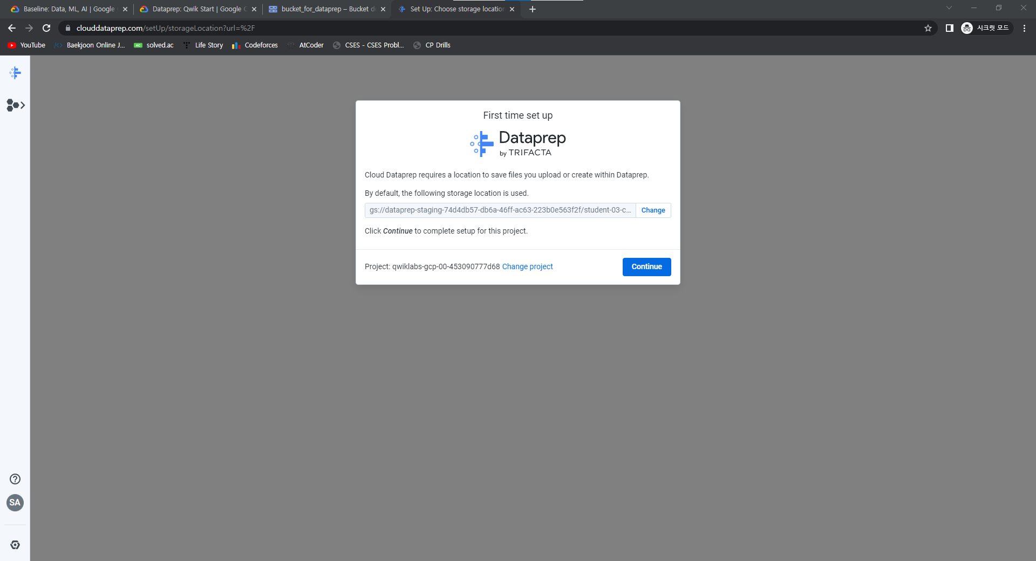This screenshot has height=561, width=1036.
Task: Open AtCoder bookmark
Action: pos(305,45)
